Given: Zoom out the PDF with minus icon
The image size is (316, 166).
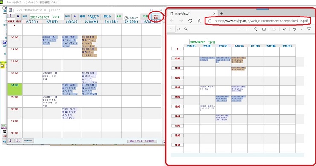Looking at the screenshot, I should (x=239, y=29).
